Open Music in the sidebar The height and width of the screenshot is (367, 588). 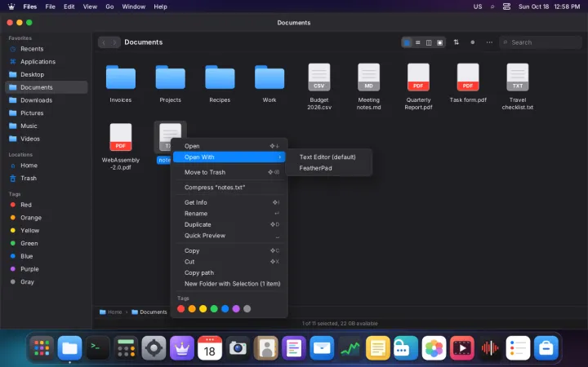(47, 126)
